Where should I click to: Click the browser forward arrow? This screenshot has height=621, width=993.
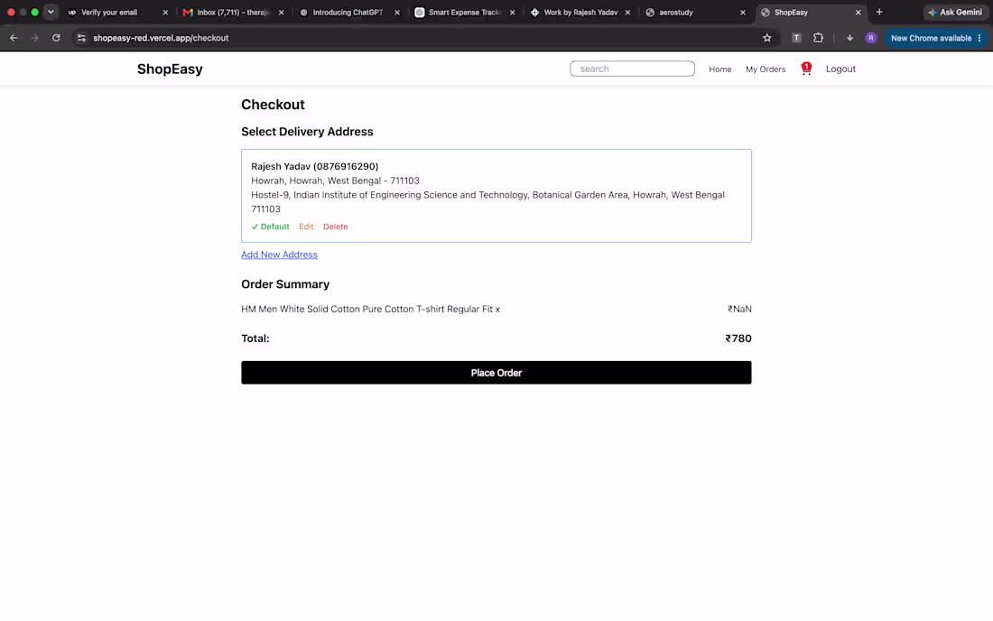(x=35, y=38)
